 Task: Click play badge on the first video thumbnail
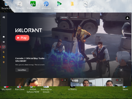point(64,80)
